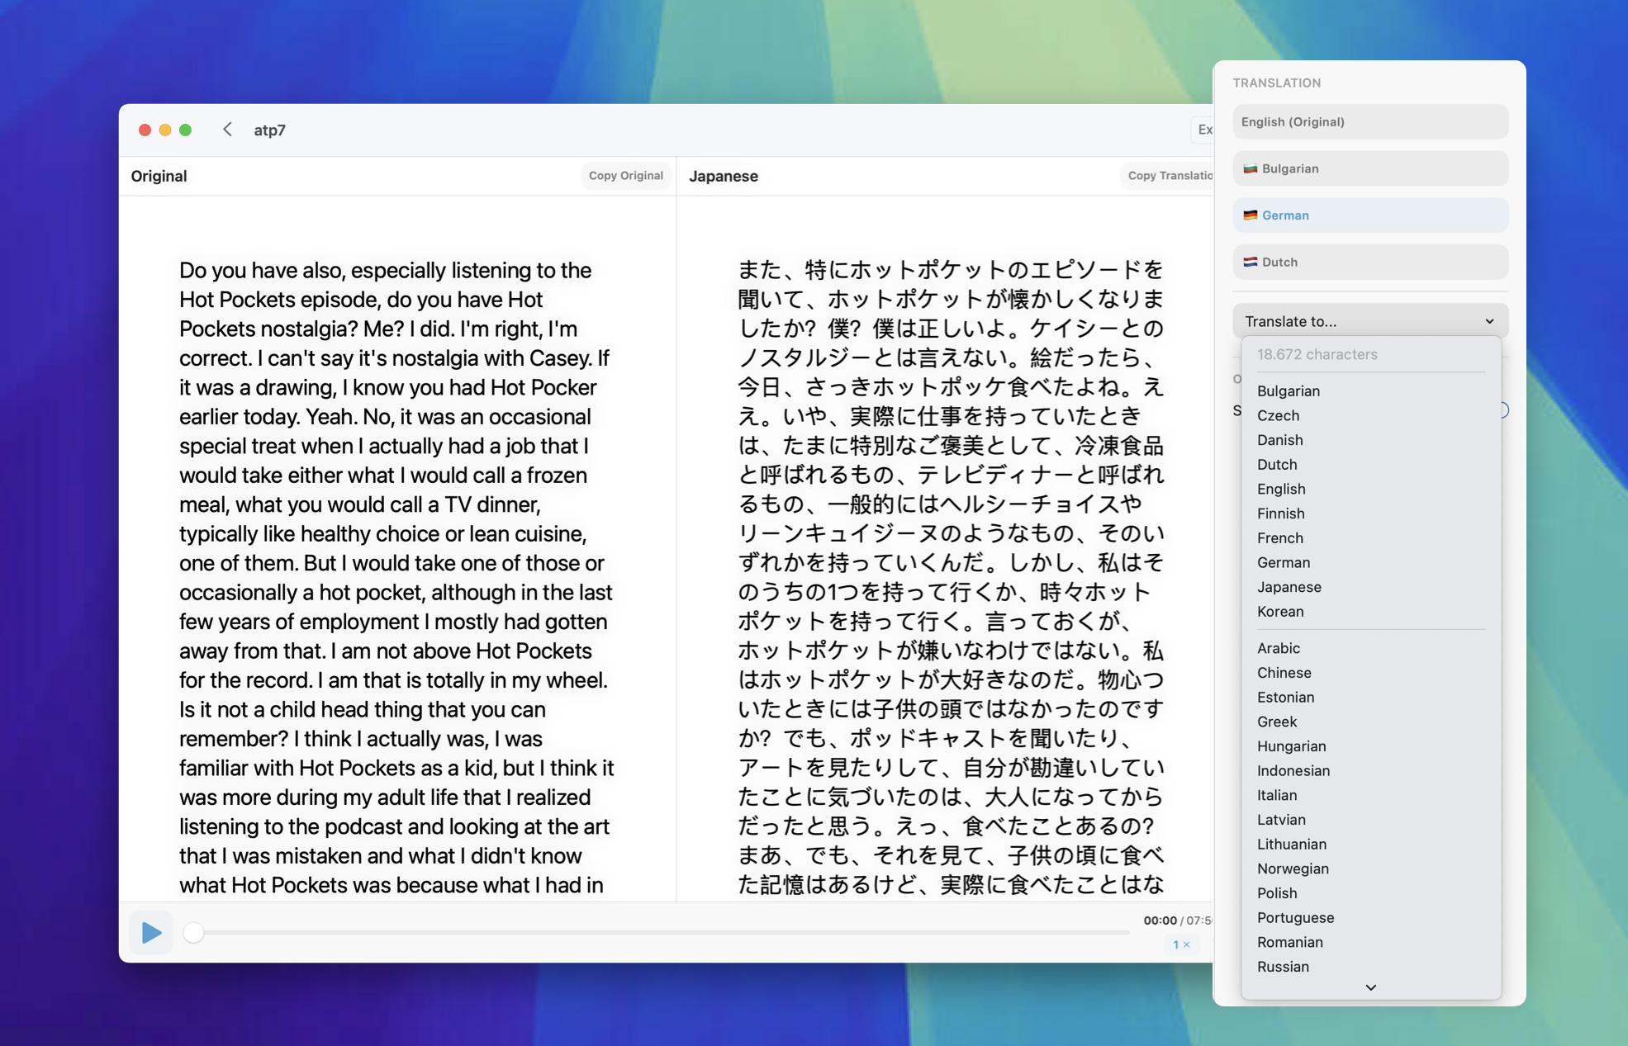Choose Finnish from the language list
1628x1046 pixels.
tap(1370, 514)
